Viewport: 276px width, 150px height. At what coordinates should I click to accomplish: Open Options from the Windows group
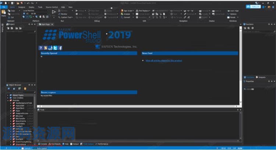pyautogui.click(x=232, y=14)
